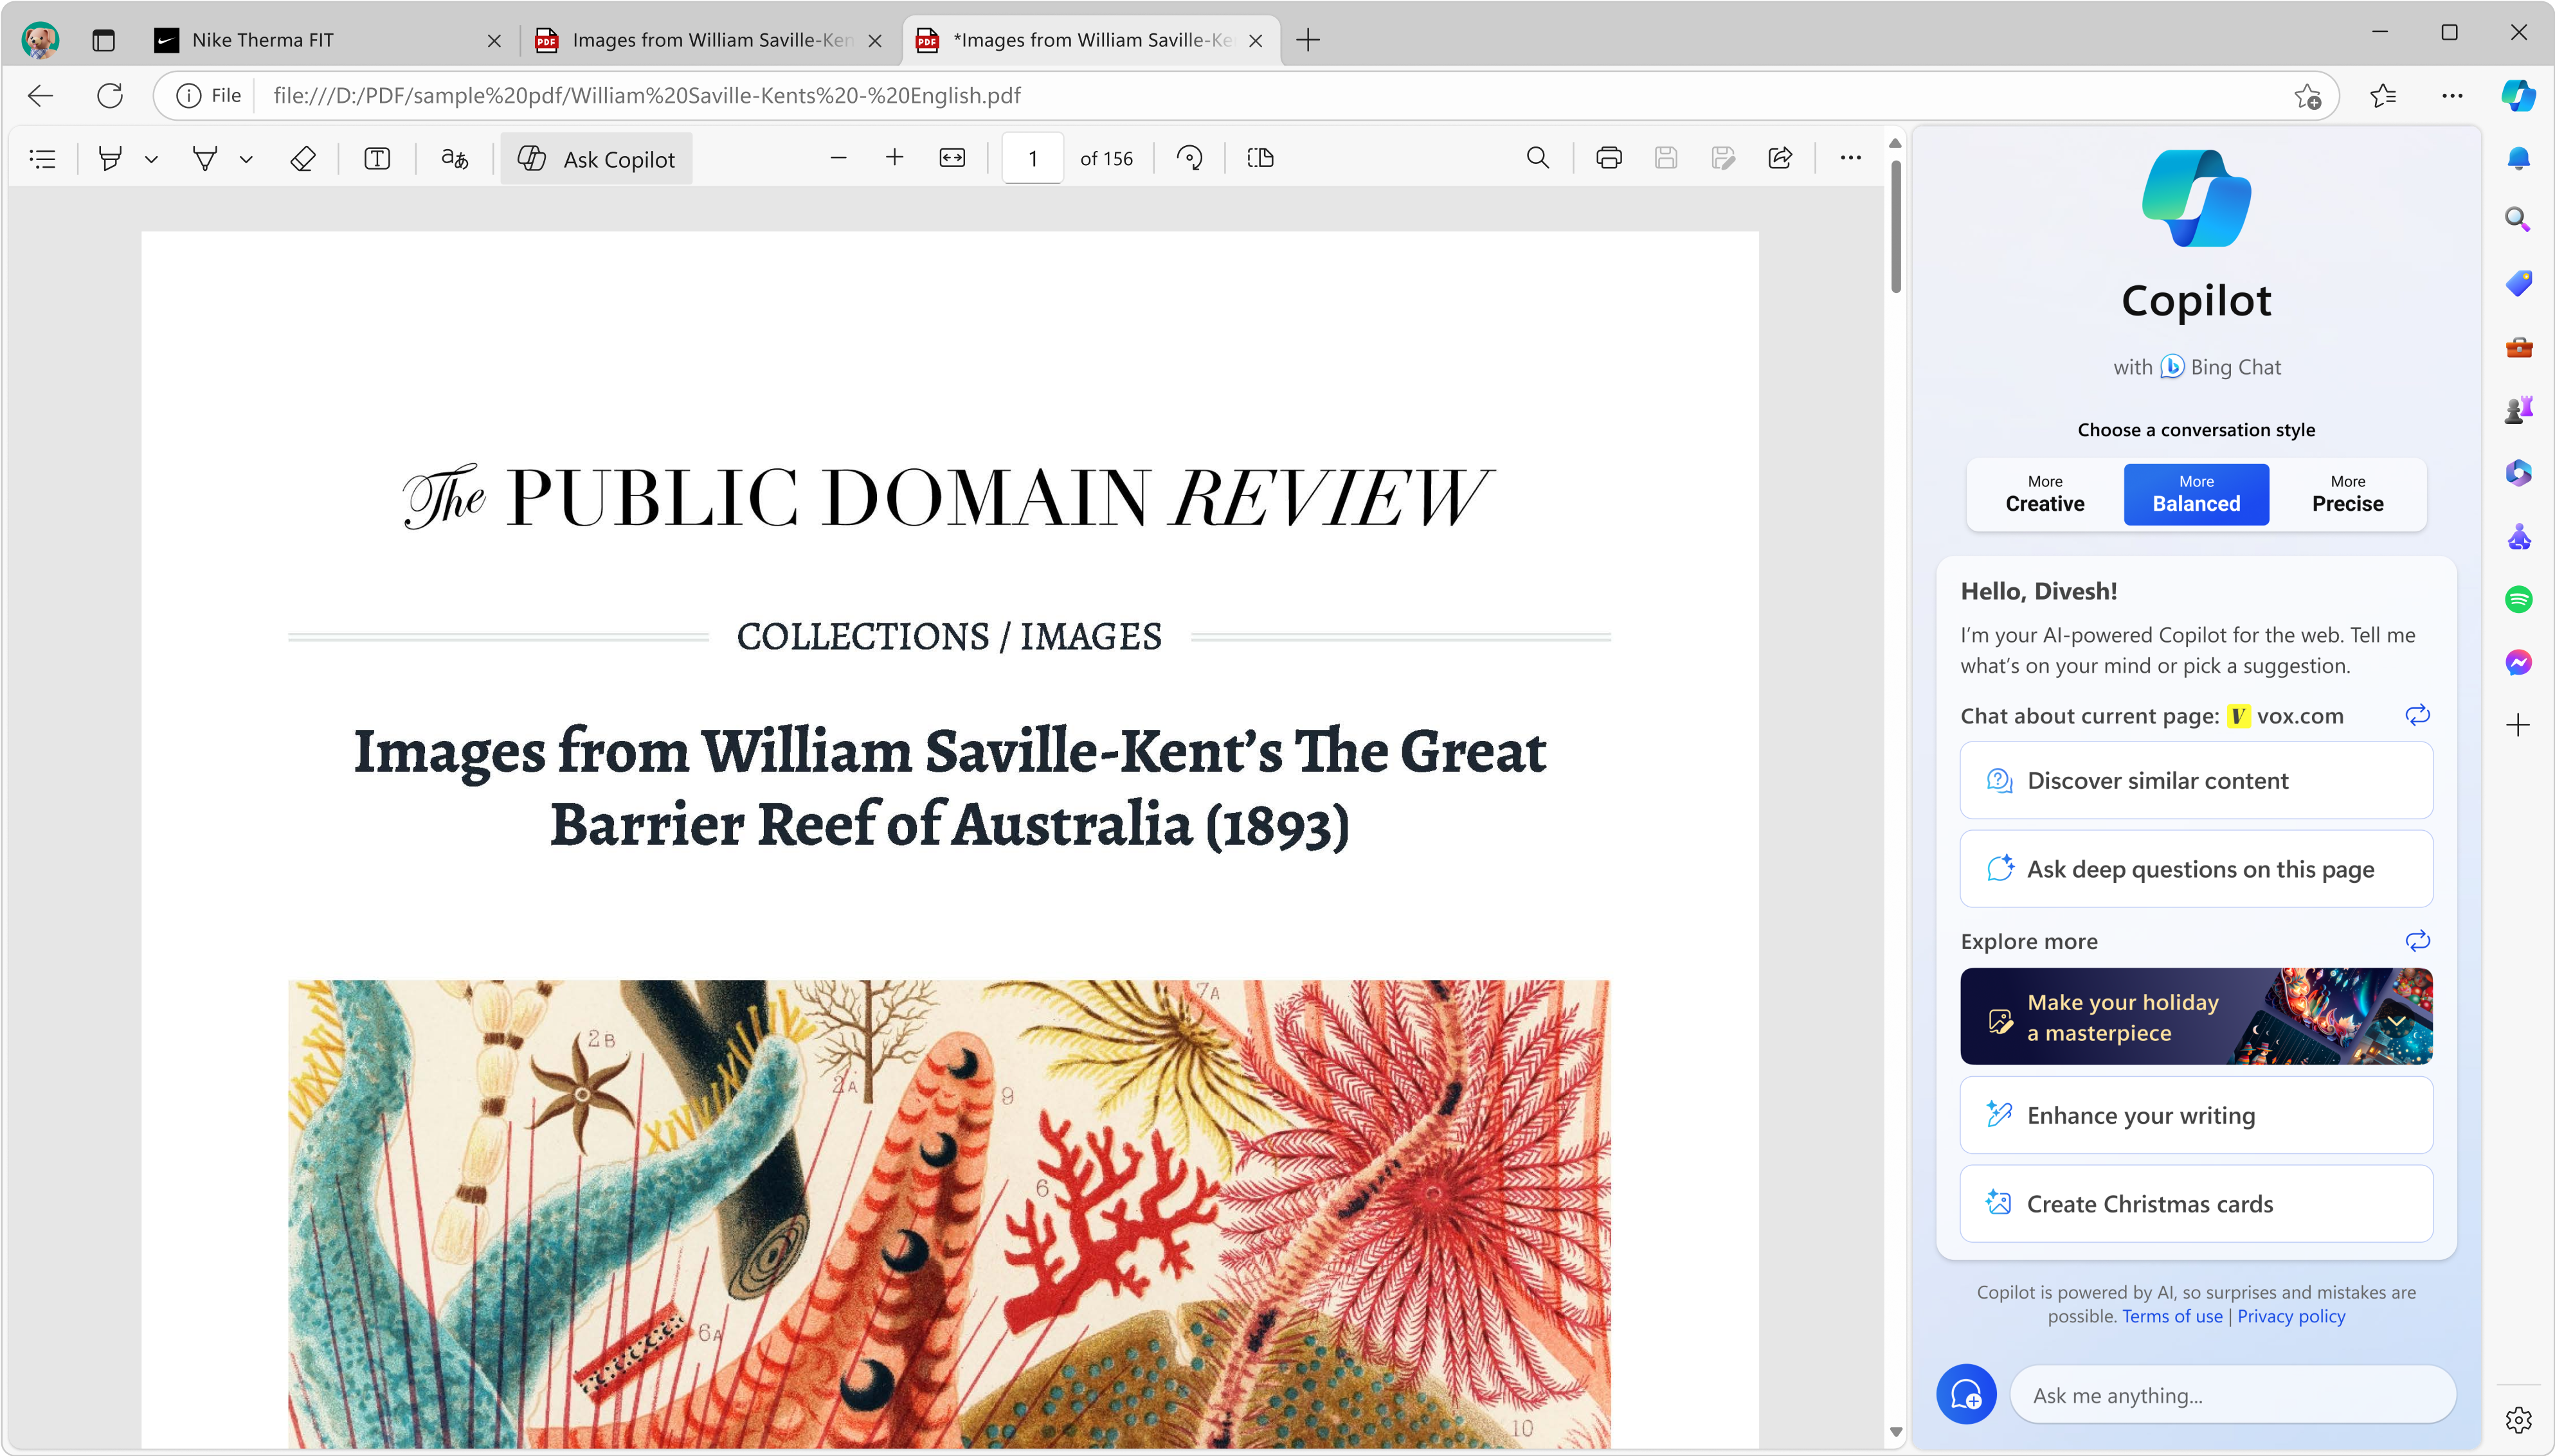Open PDF toolbar more options menu
The height and width of the screenshot is (1456, 2555).
click(x=1851, y=158)
